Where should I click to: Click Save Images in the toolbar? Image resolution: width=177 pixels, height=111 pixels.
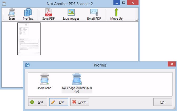coord(71,14)
